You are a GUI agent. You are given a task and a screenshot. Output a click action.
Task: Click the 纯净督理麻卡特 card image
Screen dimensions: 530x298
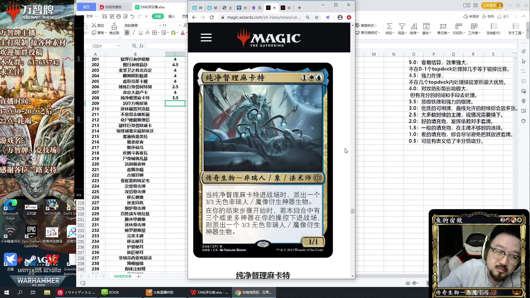263,160
